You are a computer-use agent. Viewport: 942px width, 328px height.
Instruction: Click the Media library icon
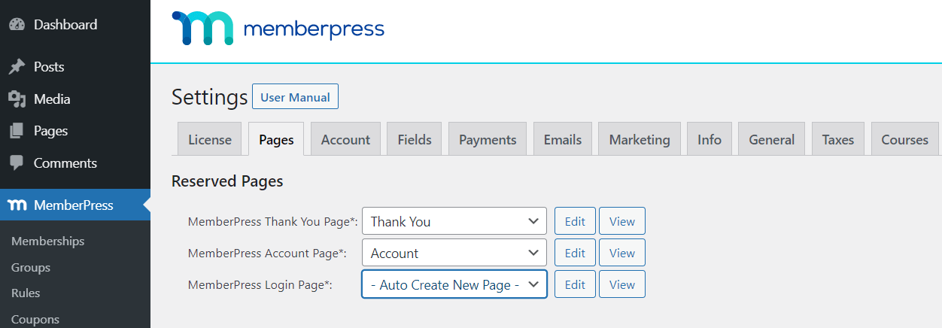pos(17,99)
